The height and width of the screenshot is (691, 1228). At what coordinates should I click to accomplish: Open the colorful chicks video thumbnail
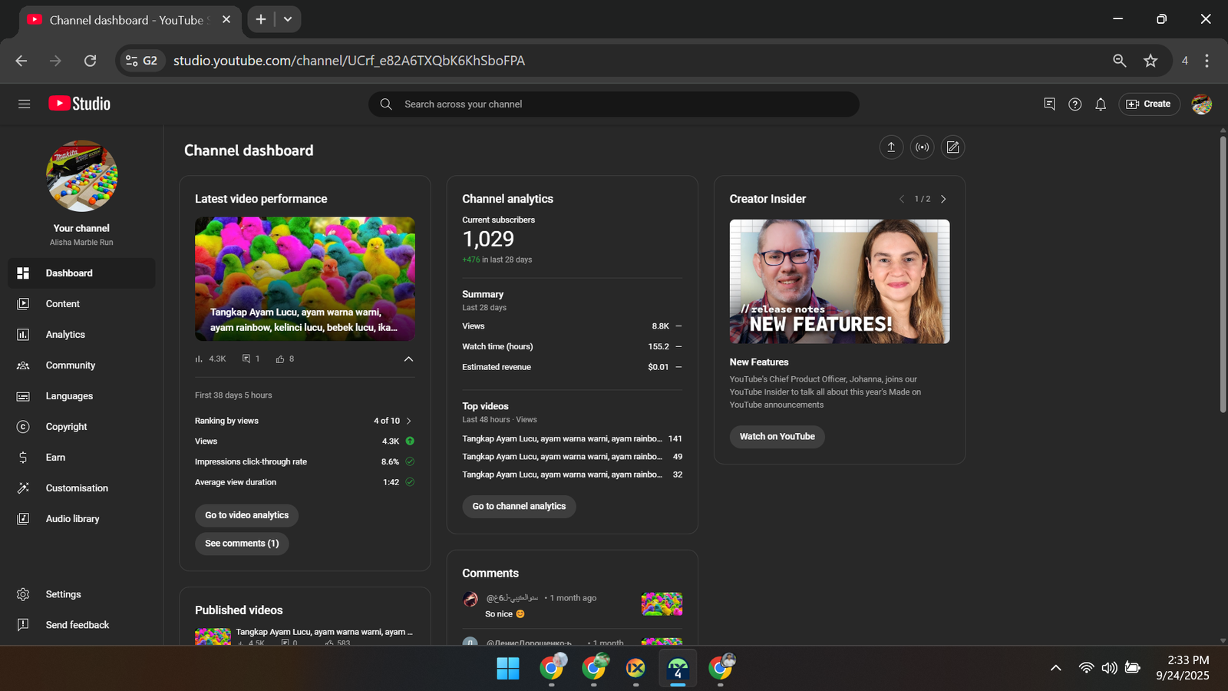[x=305, y=278]
